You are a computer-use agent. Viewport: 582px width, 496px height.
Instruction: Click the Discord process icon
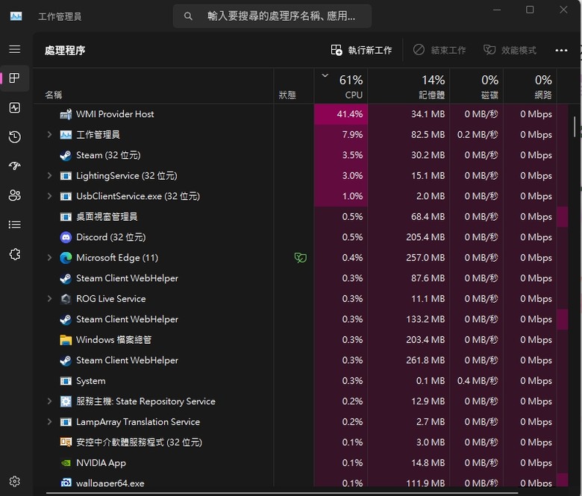(x=66, y=237)
